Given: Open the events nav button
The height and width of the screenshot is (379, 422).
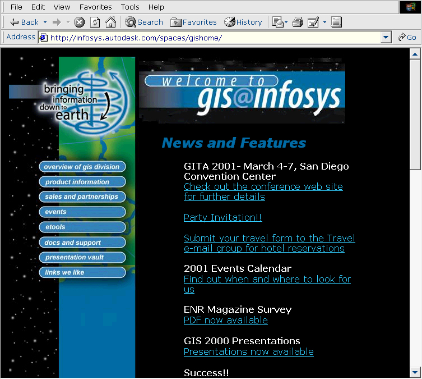Looking at the screenshot, I should point(82,212).
